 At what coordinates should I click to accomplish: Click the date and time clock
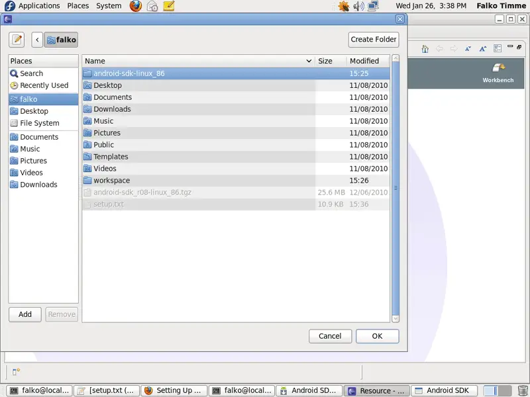point(431,6)
